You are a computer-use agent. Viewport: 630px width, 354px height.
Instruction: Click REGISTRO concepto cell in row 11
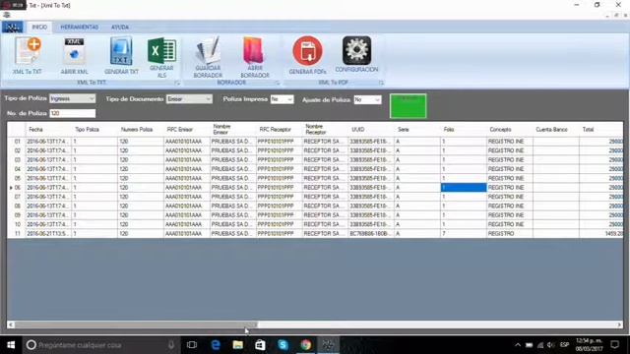pos(510,234)
